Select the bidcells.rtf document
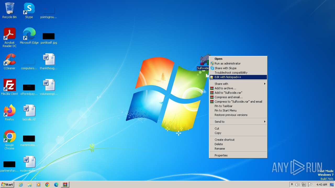The width and height of the screenshot is (335, 188). click(x=29, y=113)
